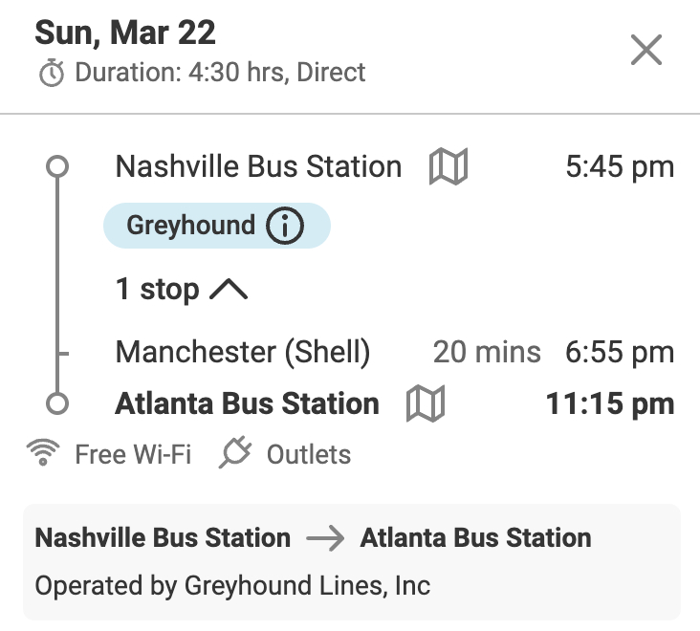Screen dimensions: 700x631
Task: Click the Sun, Mar 22 date heading
Action: [x=125, y=33]
